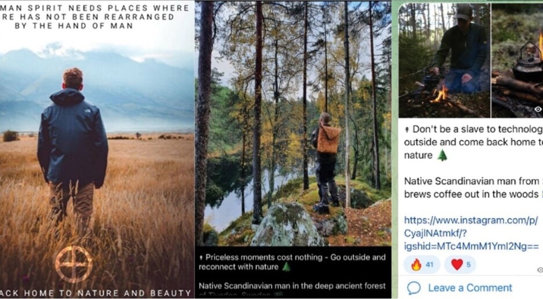
Task: Open the photo of man tending campfire
Action: coord(444,60)
